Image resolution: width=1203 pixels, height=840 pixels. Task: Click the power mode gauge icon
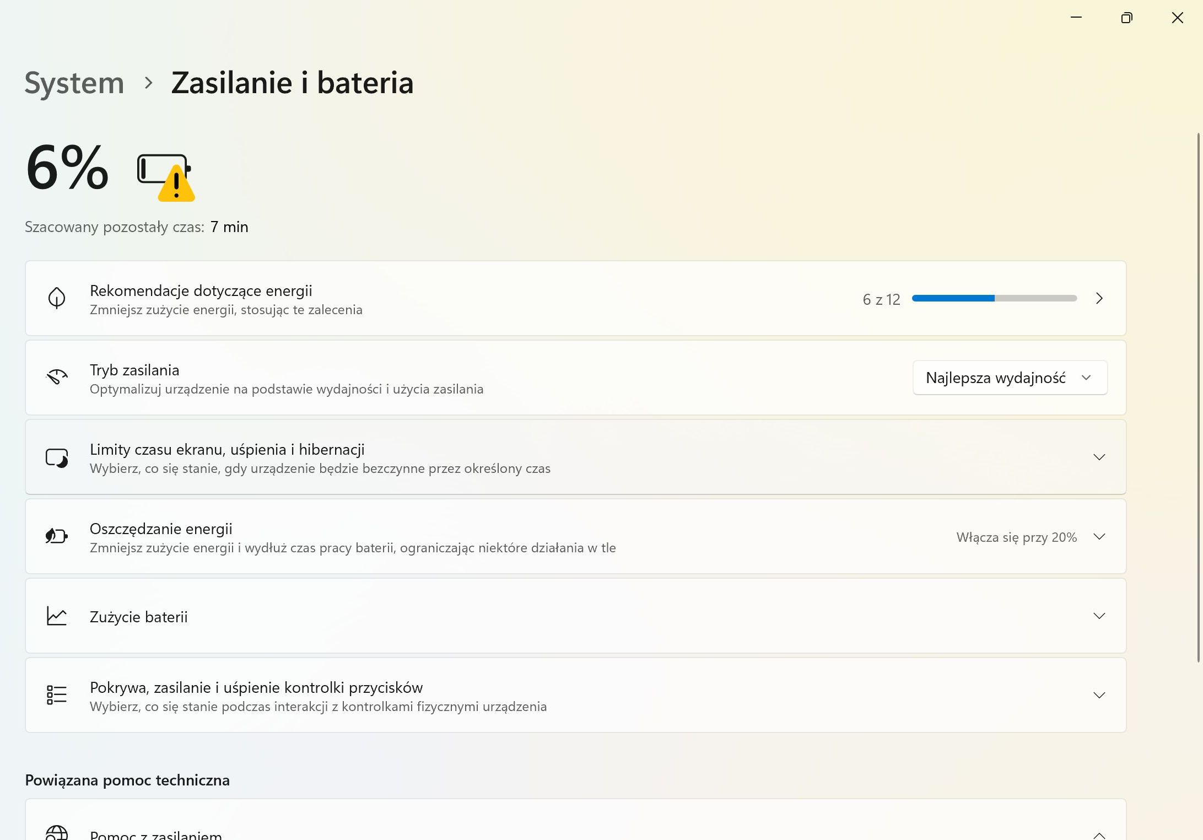tap(57, 378)
